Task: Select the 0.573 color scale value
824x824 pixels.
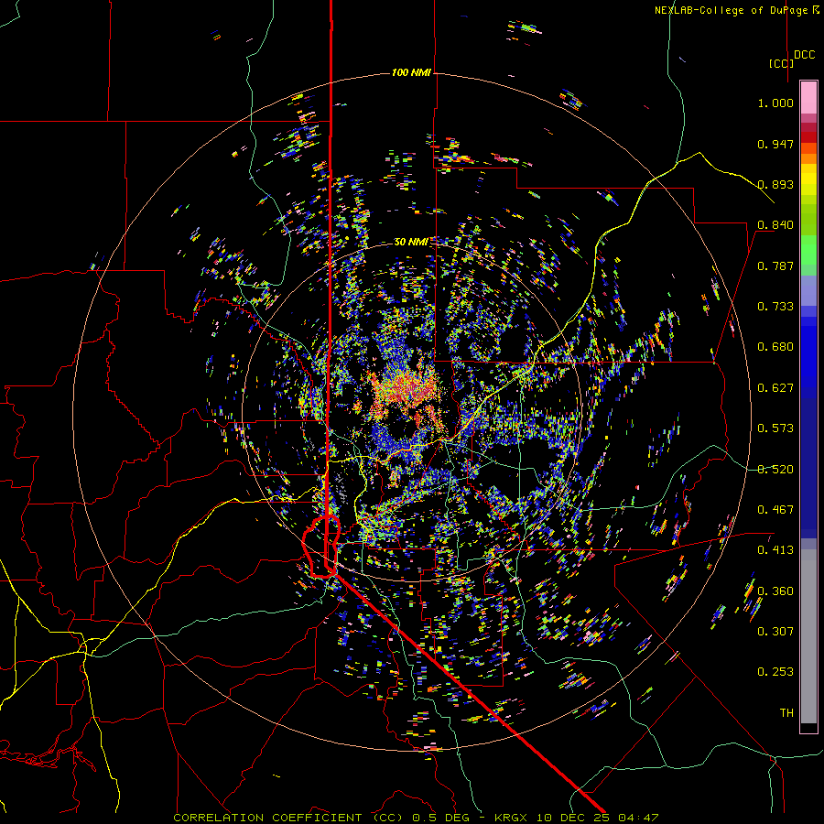Action: pyautogui.click(x=775, y=428)
